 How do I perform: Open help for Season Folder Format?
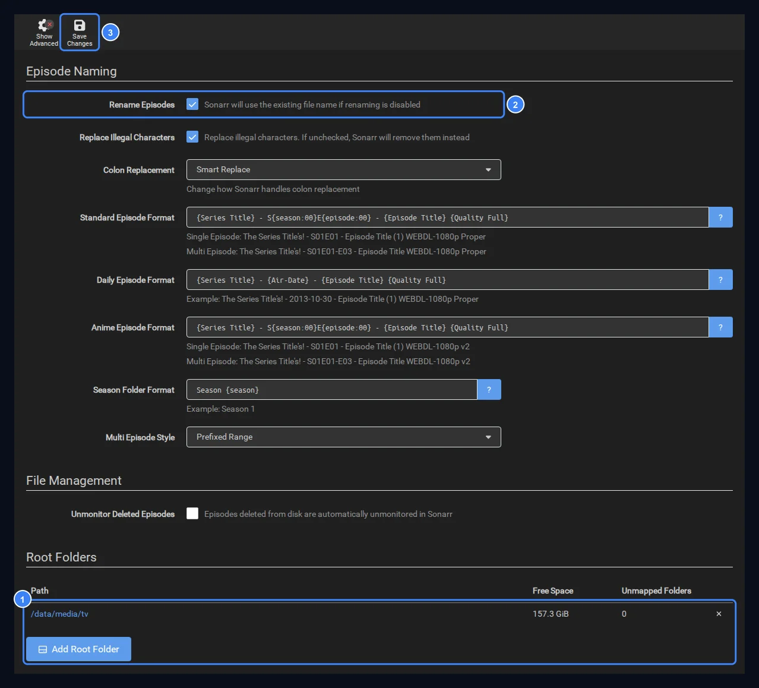pos(489,390)
